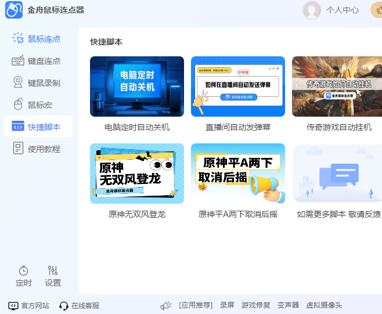This screenshot has height=314, width=382.
Task: Open the 使用教程 tutorial icon
Action: pos(18,149)
